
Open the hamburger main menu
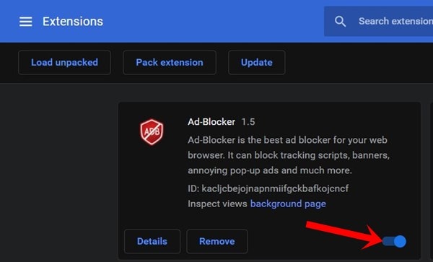point(26,22)
